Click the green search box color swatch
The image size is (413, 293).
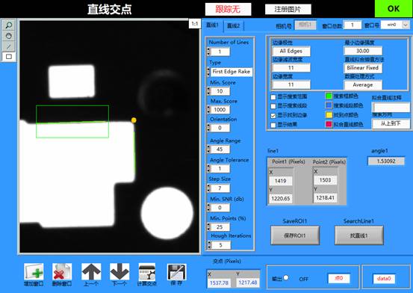point(329,96)
